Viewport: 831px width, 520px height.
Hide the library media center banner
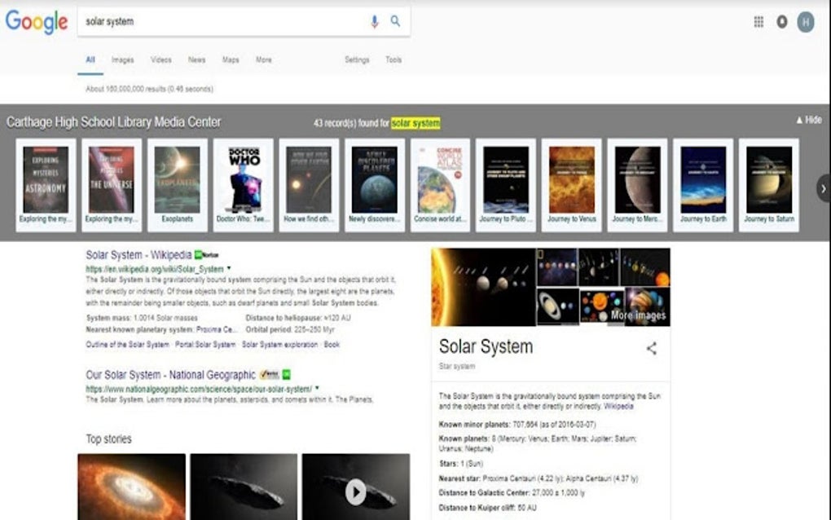(807, 119)
